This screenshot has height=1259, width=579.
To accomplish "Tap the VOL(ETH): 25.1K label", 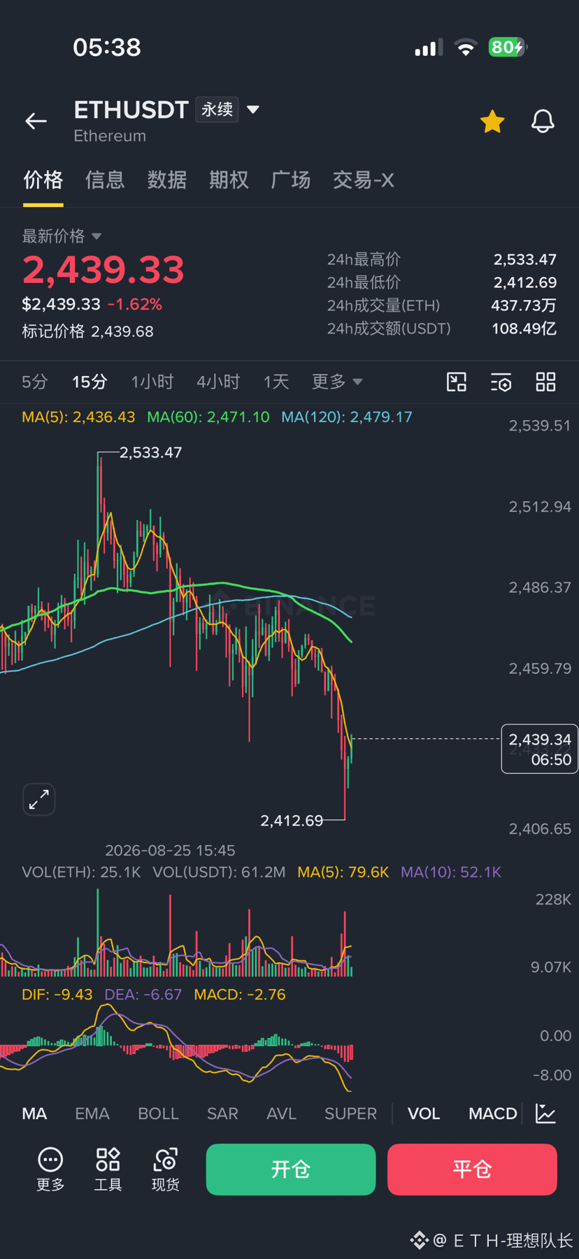I will [x=81, y=872].
